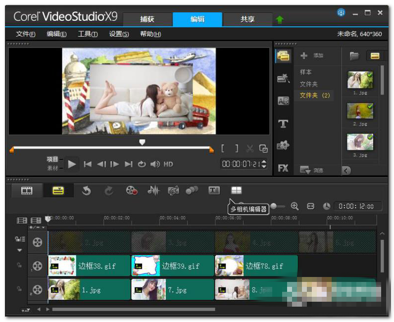Click the preview scrubber handle
The image size is (394, 322).
point(142,142)
